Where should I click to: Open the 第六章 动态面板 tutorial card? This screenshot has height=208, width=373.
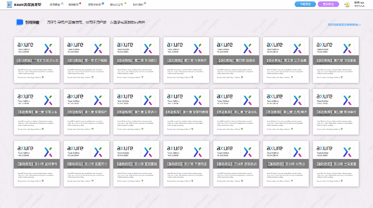[x=336, y=60]
